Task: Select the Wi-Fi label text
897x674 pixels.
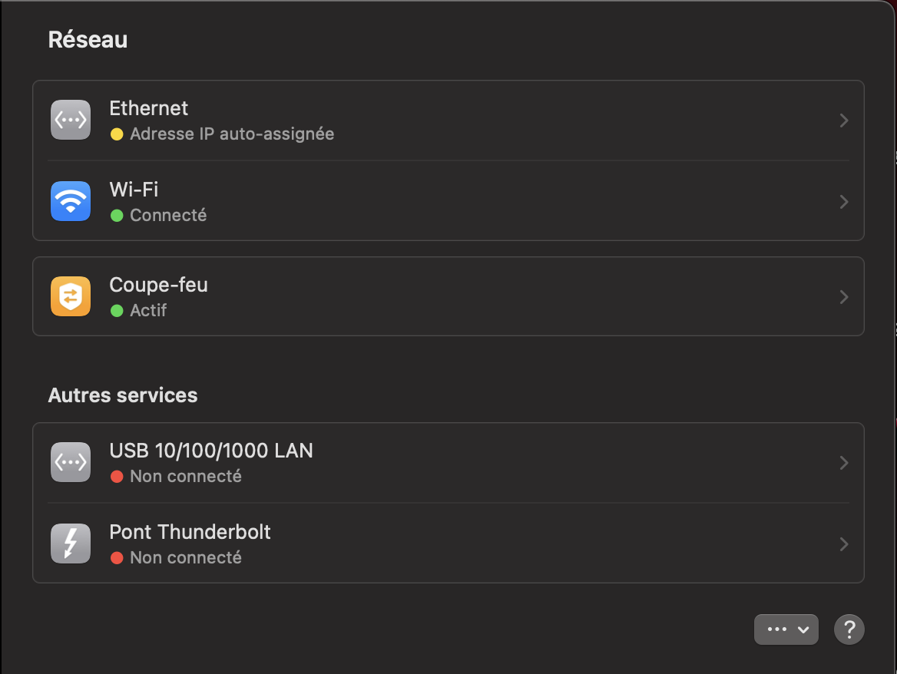Action: pyautogui.click(x=134, y=189)
